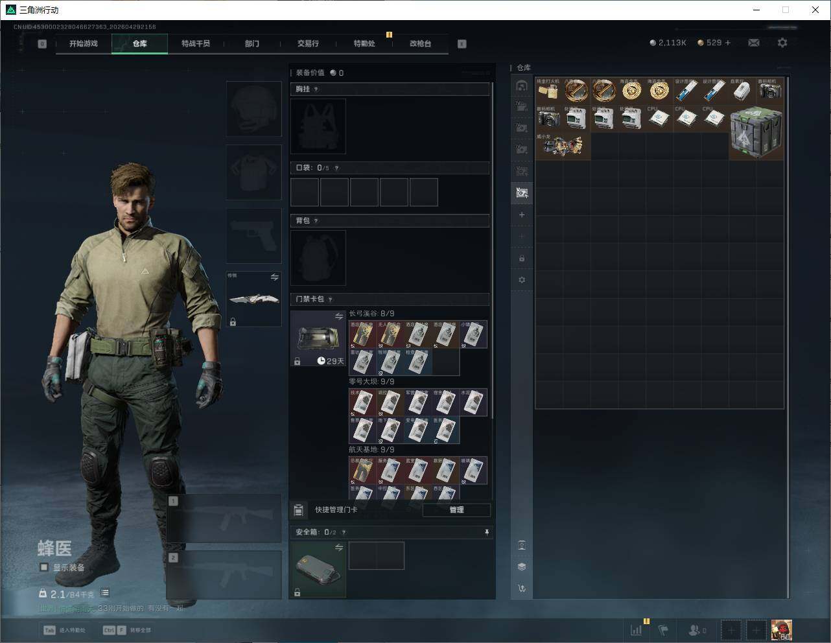The image size is (831, 643).
Task: Click the equipment panel scrollbar
Action: (x=493, y=250)
